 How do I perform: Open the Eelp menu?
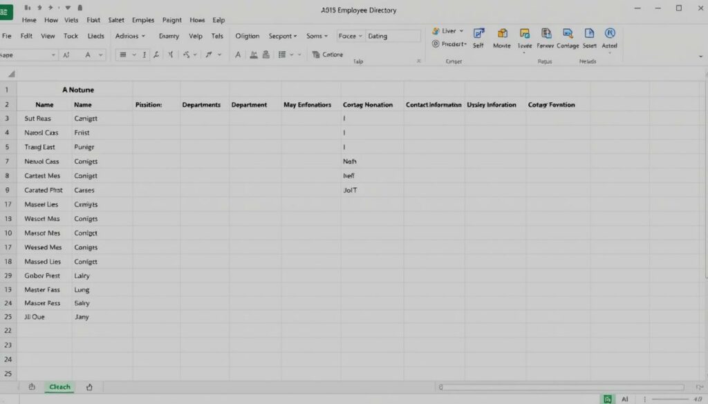click(218, 20)
